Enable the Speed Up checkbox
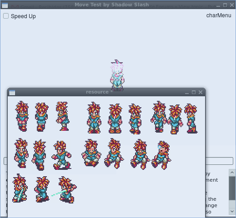 click(x=6, y=16)
